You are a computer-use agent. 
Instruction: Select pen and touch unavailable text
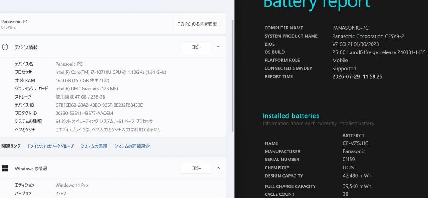(108, 130)
